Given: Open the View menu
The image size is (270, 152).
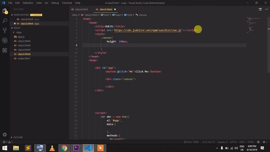Looking at the screenshot, I should coord(39,3).
